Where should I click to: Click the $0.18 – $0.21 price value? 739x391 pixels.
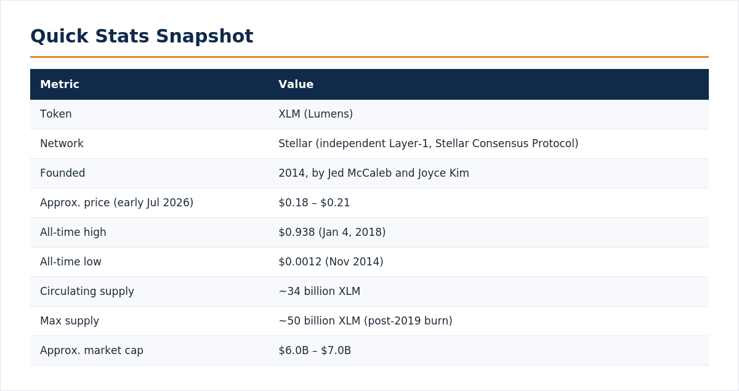[x=314, y=203]
